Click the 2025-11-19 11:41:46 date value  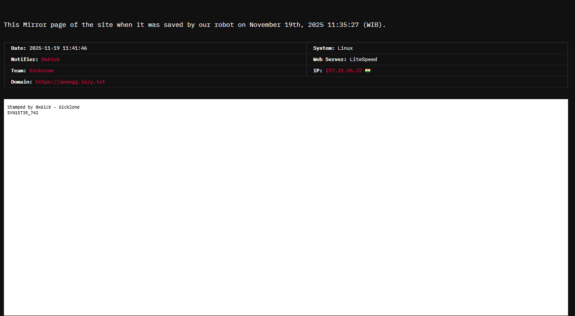tap(58, 48)
